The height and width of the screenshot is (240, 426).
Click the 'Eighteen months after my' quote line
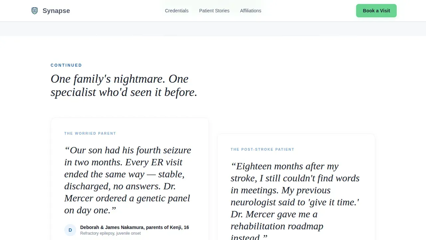pyautogui.click(x=285, y=166)
